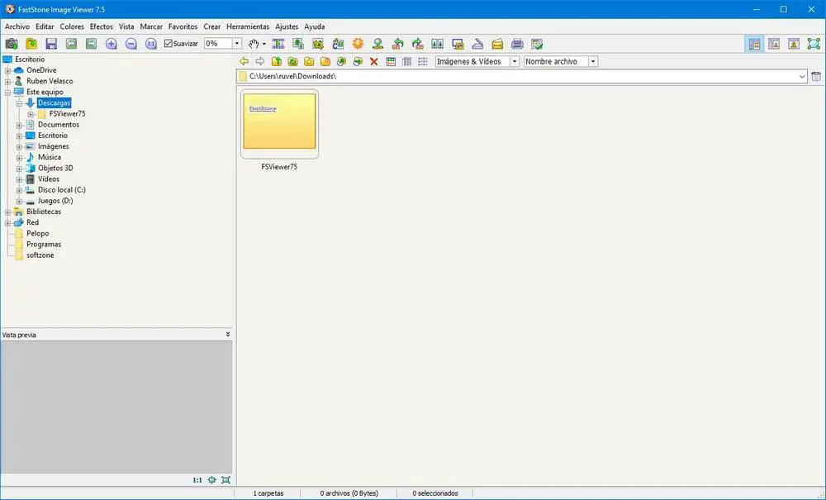Print using the printer icon

[517, 44]
